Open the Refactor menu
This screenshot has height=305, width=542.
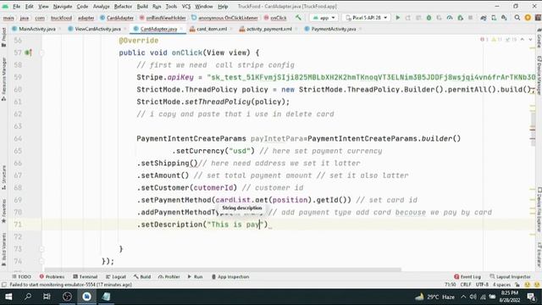pos(123,6)
